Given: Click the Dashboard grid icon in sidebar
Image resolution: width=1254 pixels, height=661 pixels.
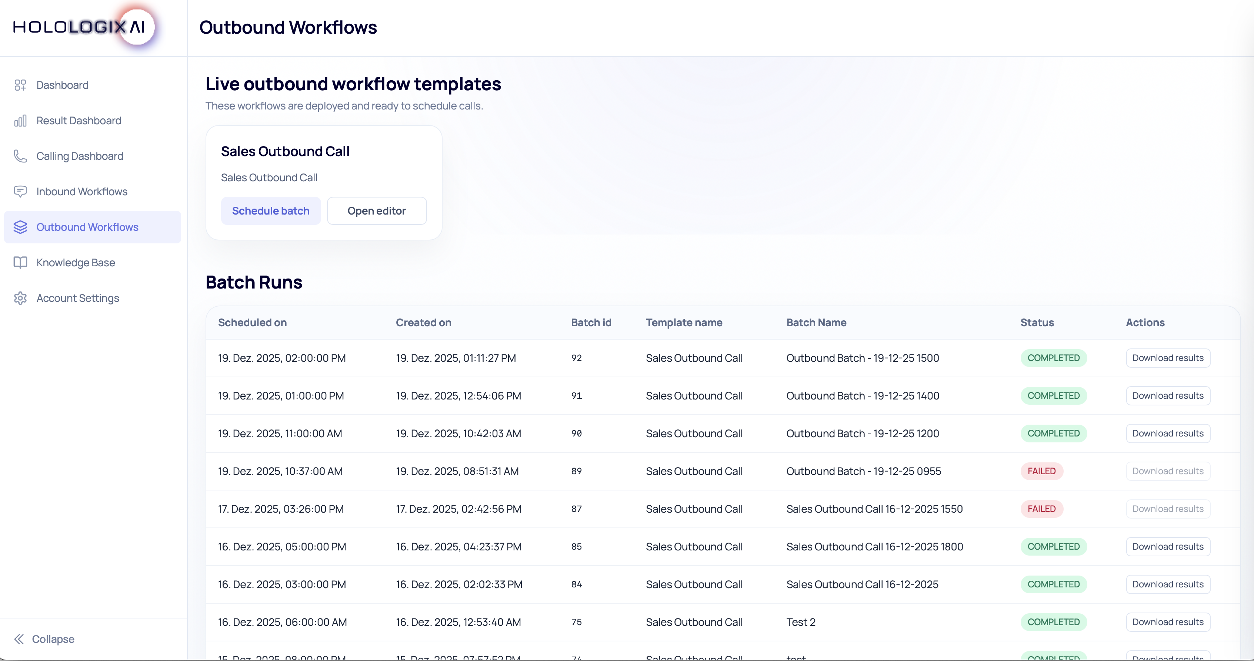Looking at the screenshot, I should pyautogui.click(x=20, y=85).
